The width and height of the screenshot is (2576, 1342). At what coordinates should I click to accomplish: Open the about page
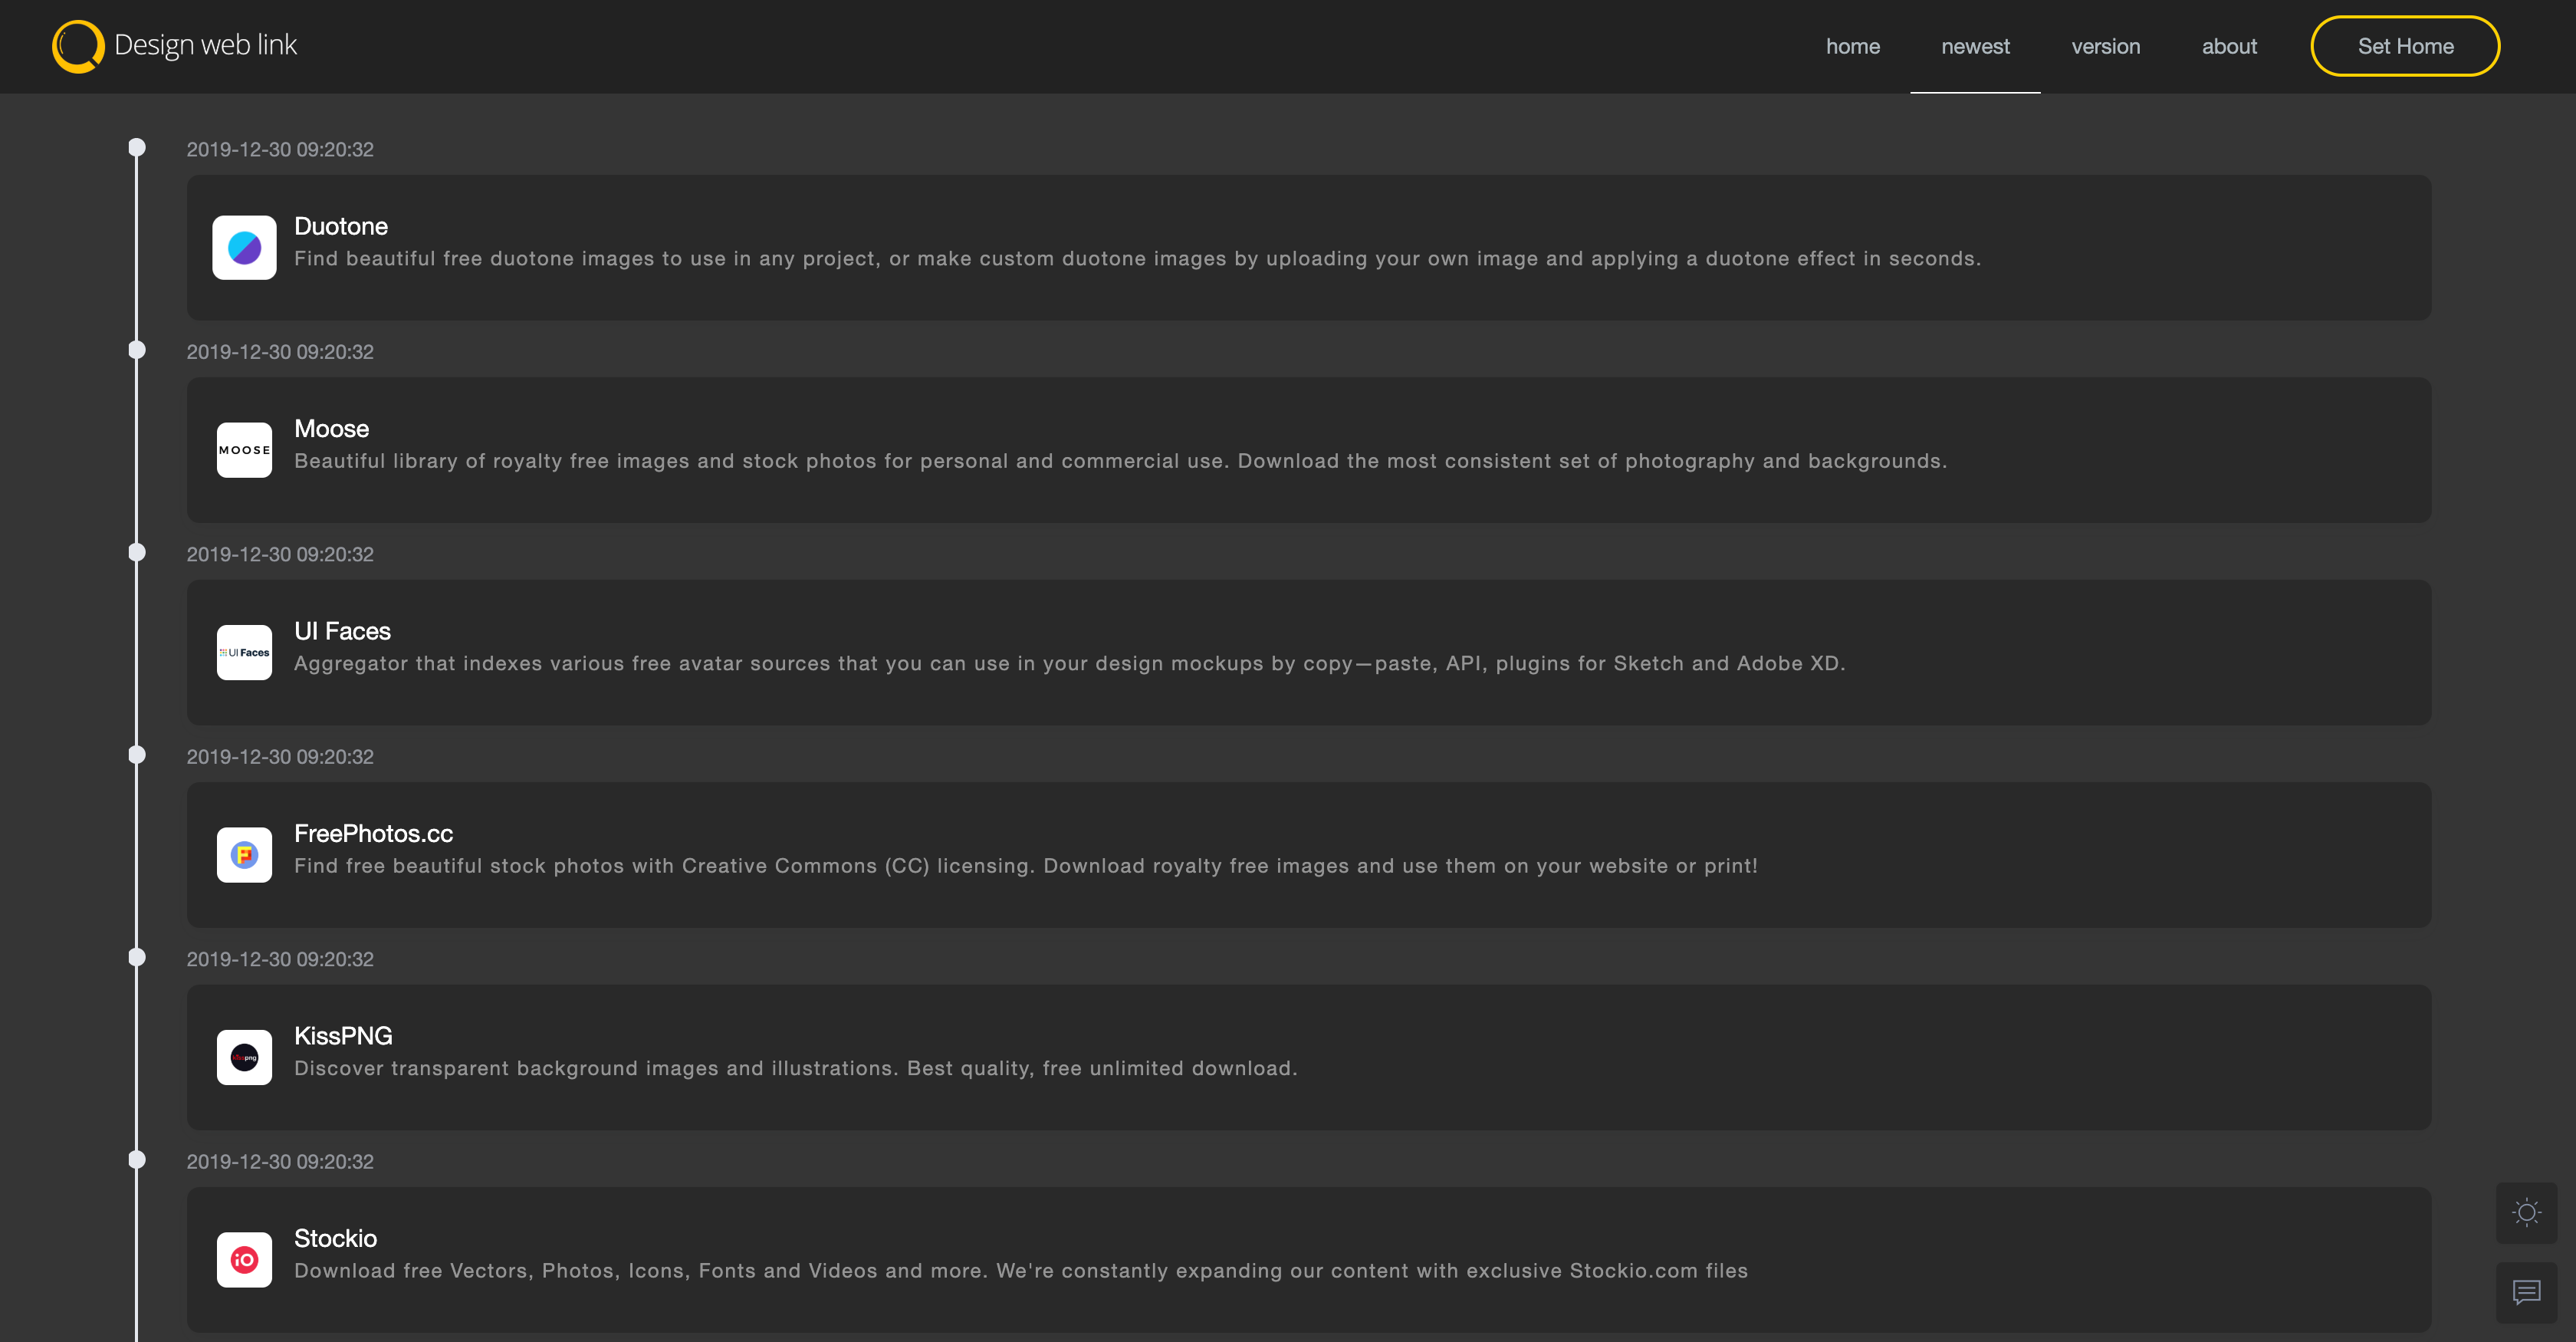point(2229,46)
